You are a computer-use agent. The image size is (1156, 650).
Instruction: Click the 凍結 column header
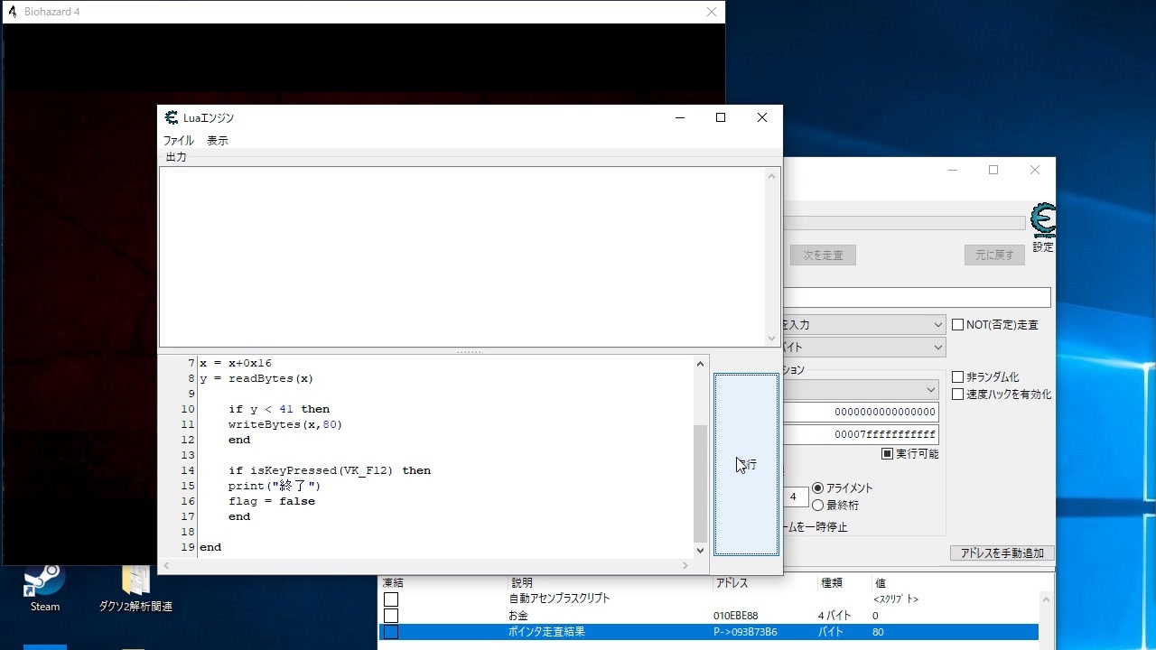[393, 583]
